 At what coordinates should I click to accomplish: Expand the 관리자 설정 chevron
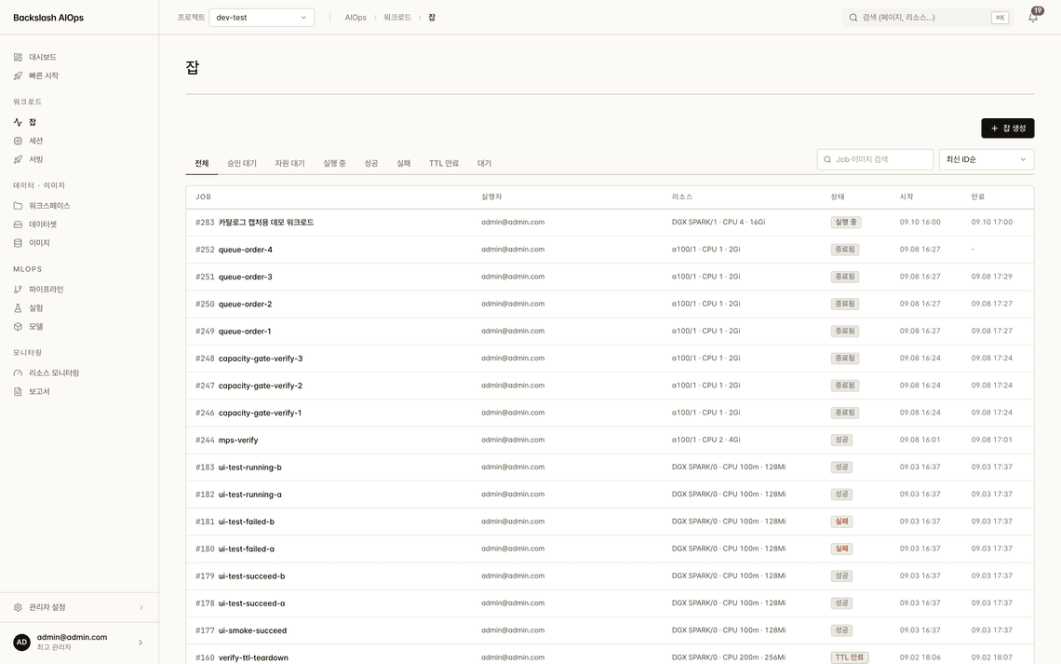(x=141, y=608)
